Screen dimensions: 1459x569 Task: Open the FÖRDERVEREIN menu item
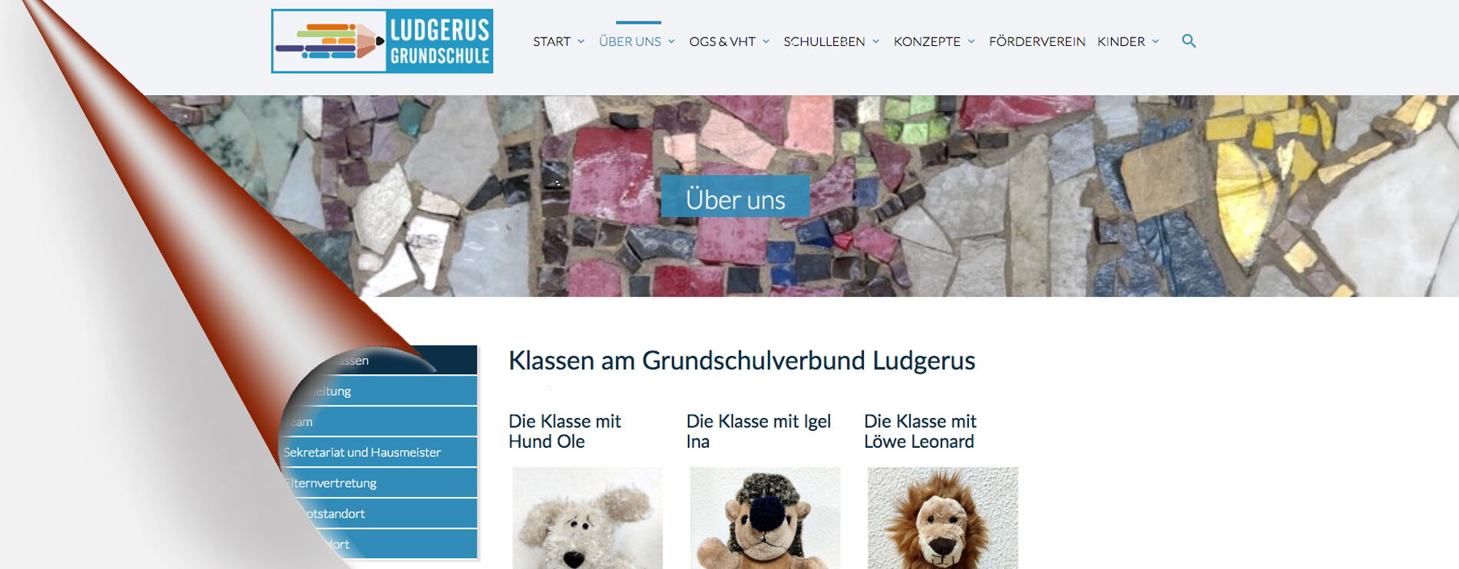[x=1037, y=41]
